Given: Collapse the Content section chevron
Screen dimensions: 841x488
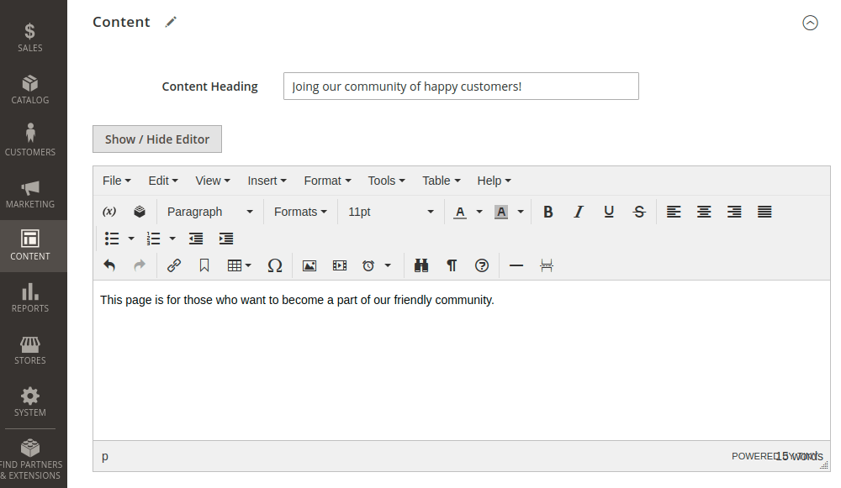Looking at the screenshot, I should (810, 23).
